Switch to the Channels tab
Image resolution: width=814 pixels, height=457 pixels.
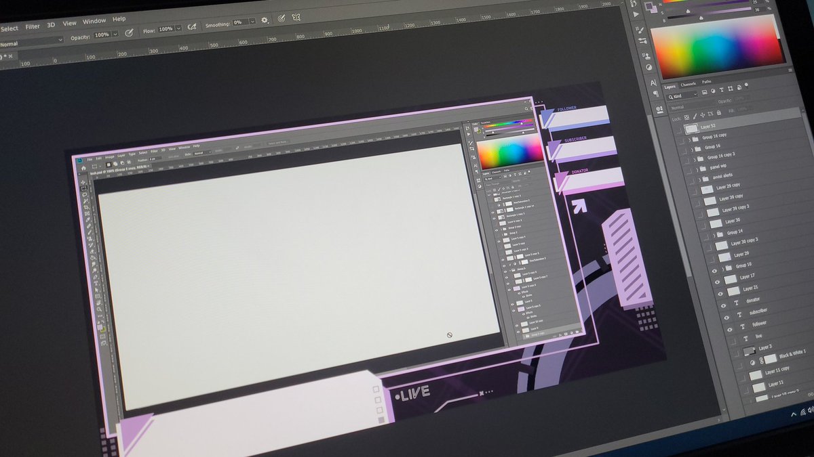coord(689,85)
